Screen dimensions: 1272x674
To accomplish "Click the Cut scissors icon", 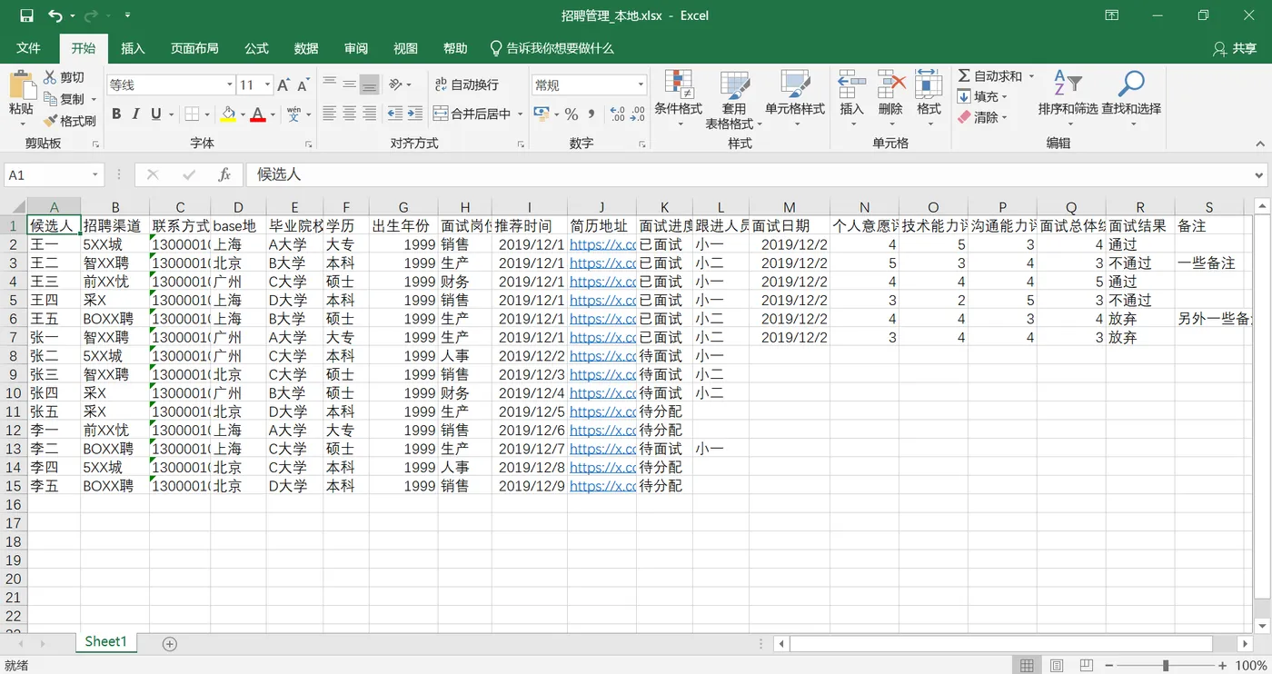I will coord(51,77).
